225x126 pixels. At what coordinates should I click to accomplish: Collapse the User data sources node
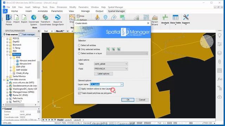tap(4, 79)
